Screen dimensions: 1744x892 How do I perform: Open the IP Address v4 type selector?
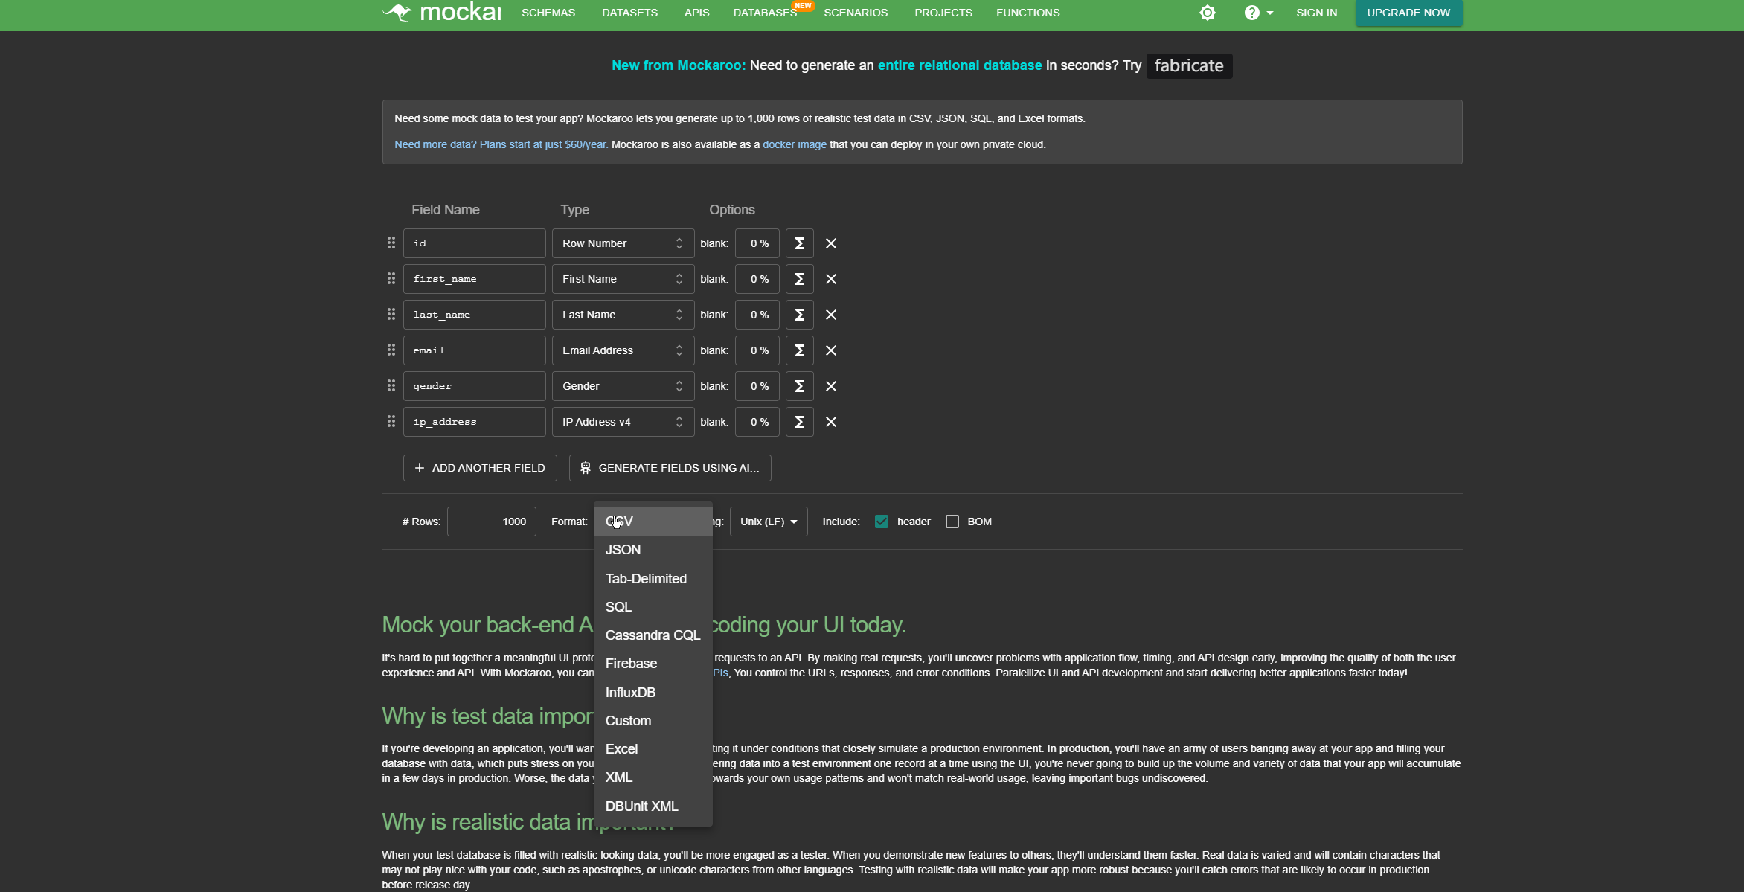(622, 422)
